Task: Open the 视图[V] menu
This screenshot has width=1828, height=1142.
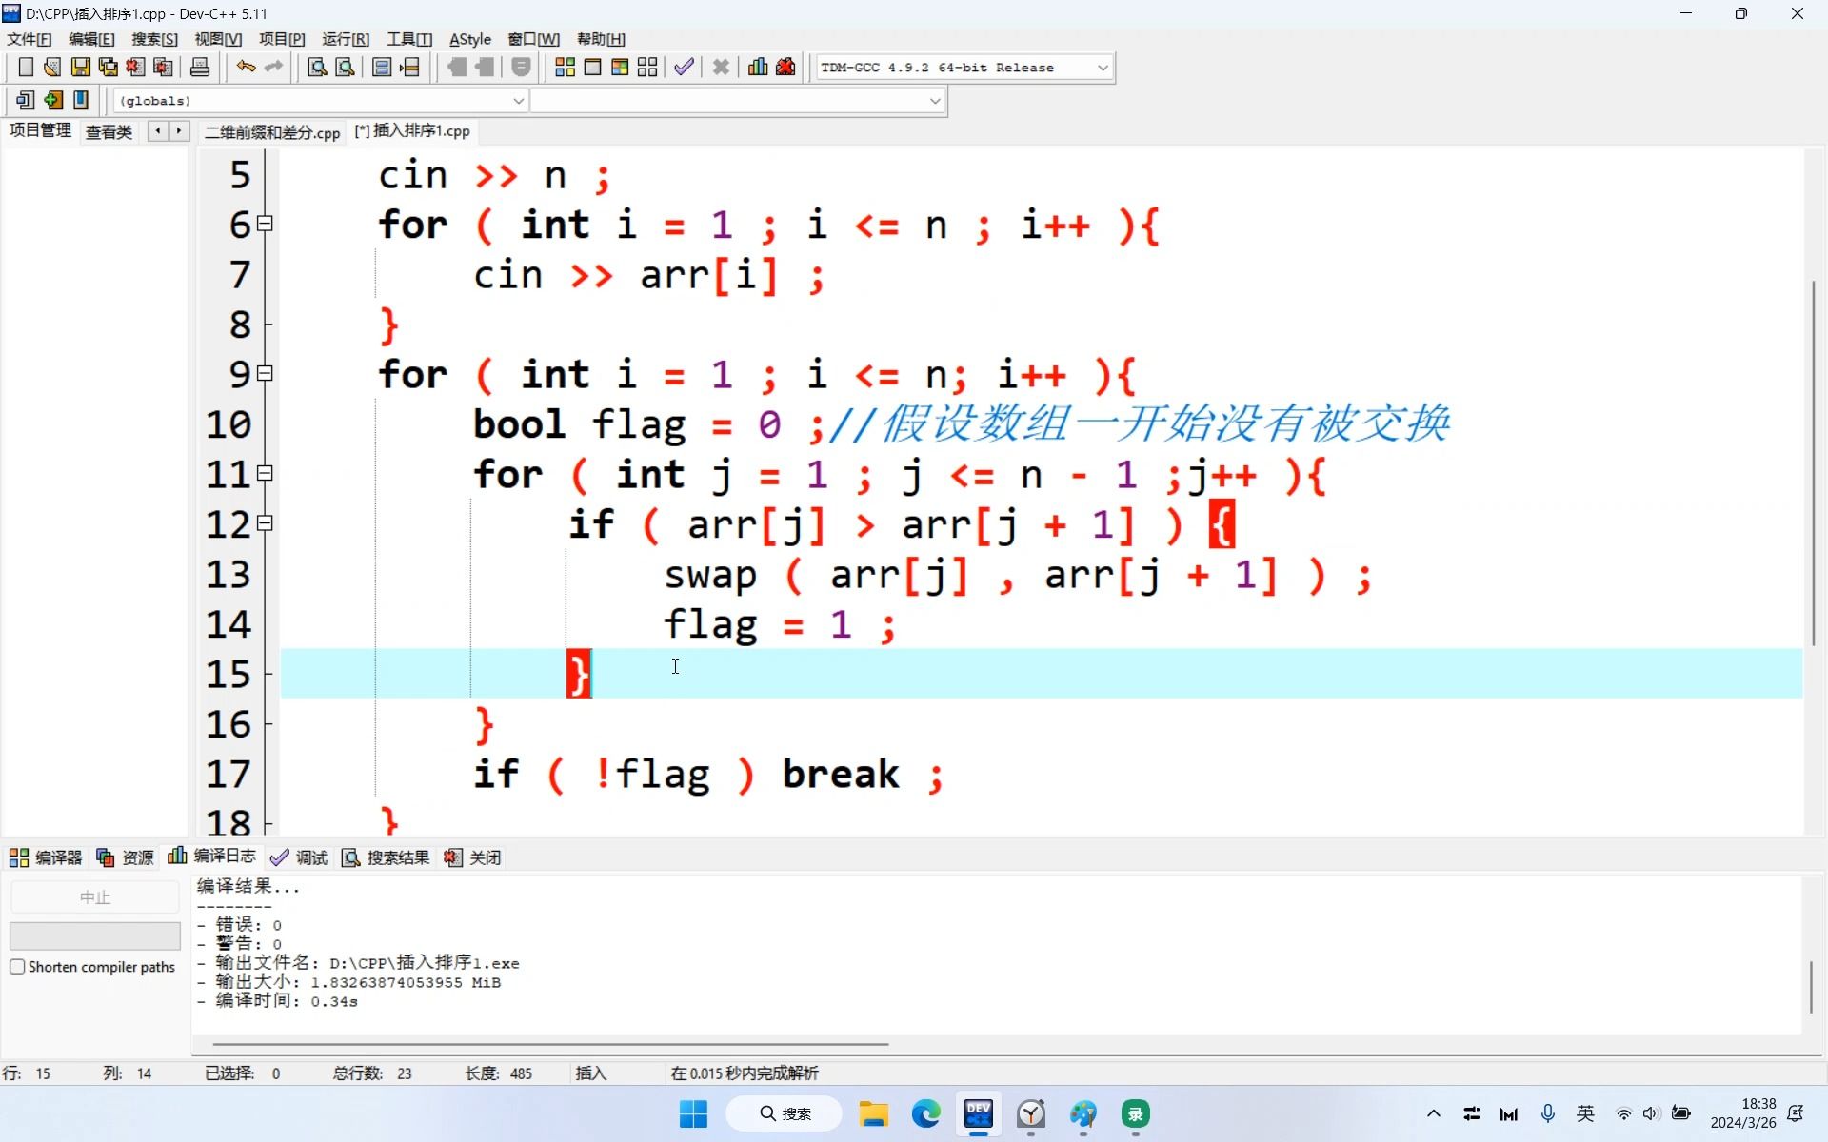Action: [x=218, y=39]
